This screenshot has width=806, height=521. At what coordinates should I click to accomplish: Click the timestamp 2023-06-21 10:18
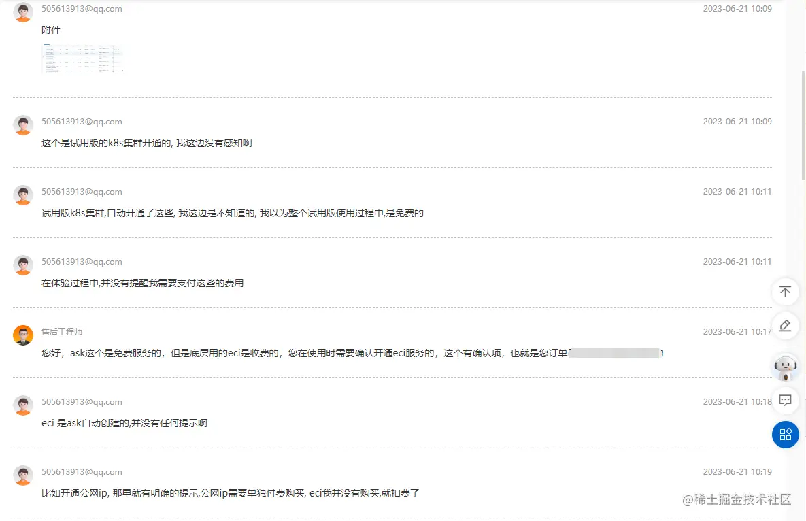click(737, 402)
